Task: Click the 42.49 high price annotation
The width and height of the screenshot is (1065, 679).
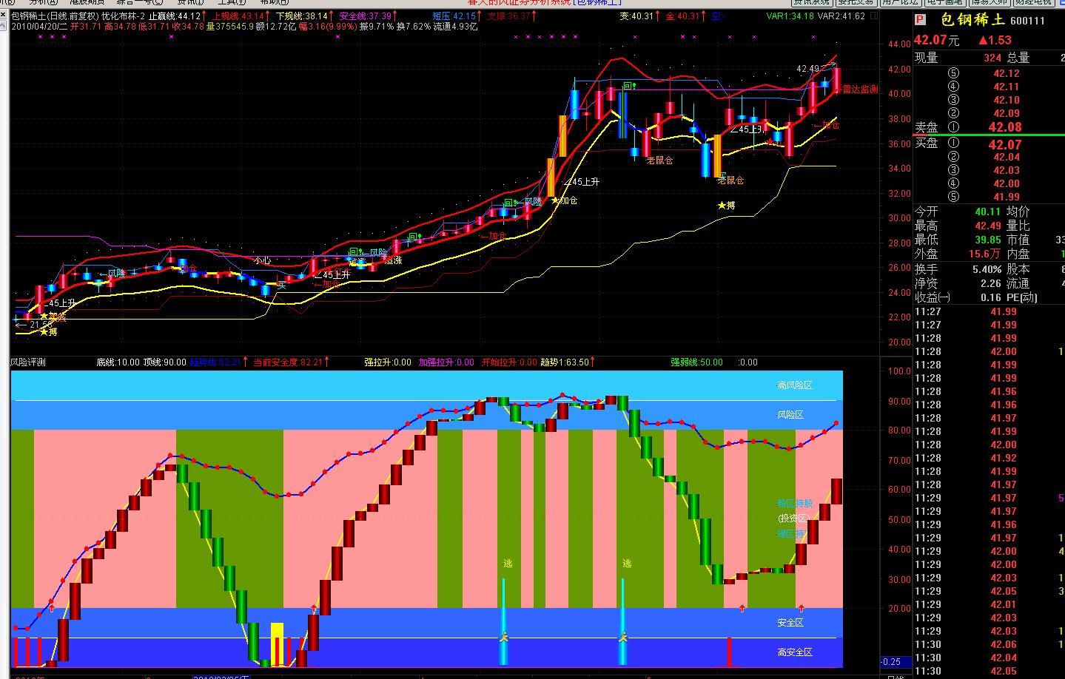Action: 808,69
